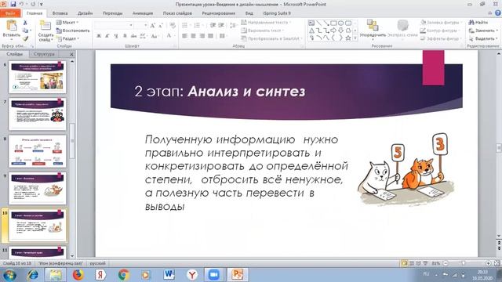Open the Font name dropdown
502x282 pixels.
tap(131, 25)
